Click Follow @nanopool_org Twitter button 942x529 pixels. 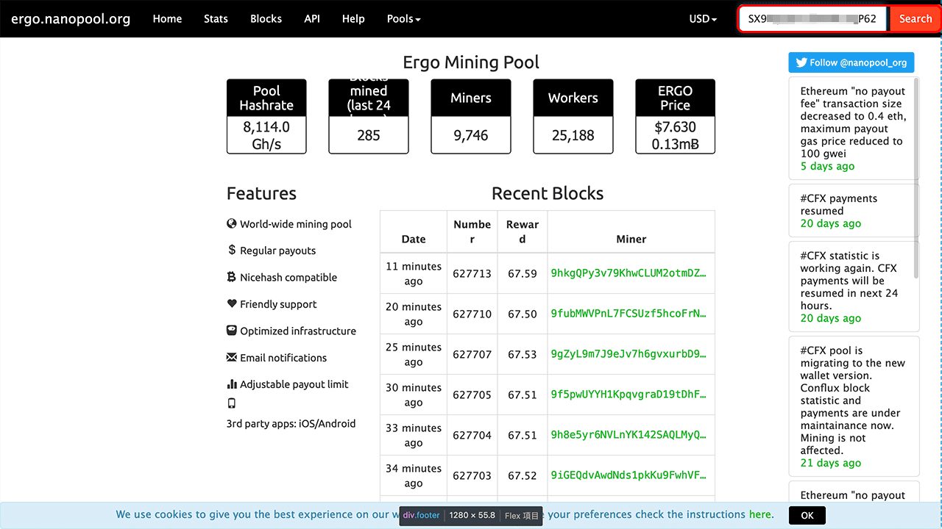[x=851, y=62]
